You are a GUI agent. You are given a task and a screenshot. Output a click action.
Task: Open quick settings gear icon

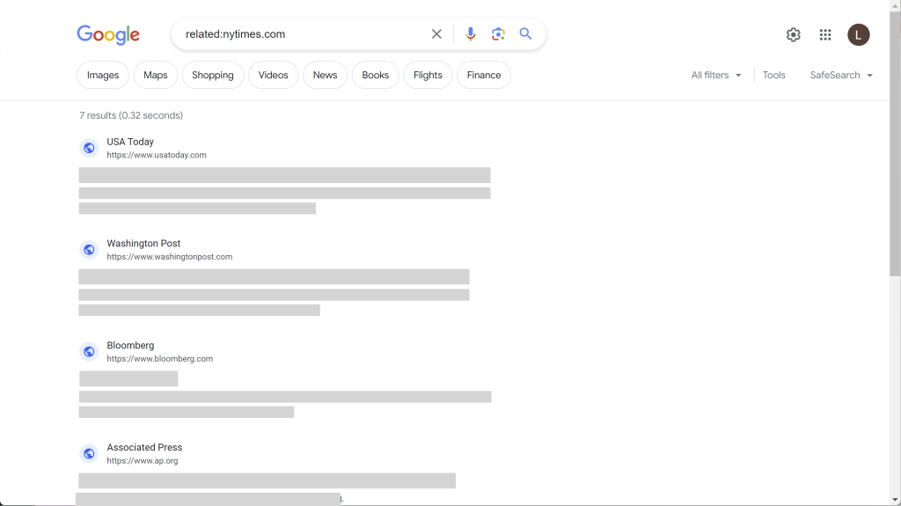pyautogui.click(x=793, y=34)
